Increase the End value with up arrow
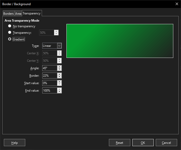The height and width of the screenshot is (150, 181). [x=59, y=89]
